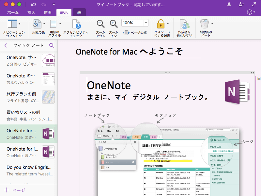261x196 pixels.
Task: Click the 用紙のスタイル ruled page icon
Action: 53,24
